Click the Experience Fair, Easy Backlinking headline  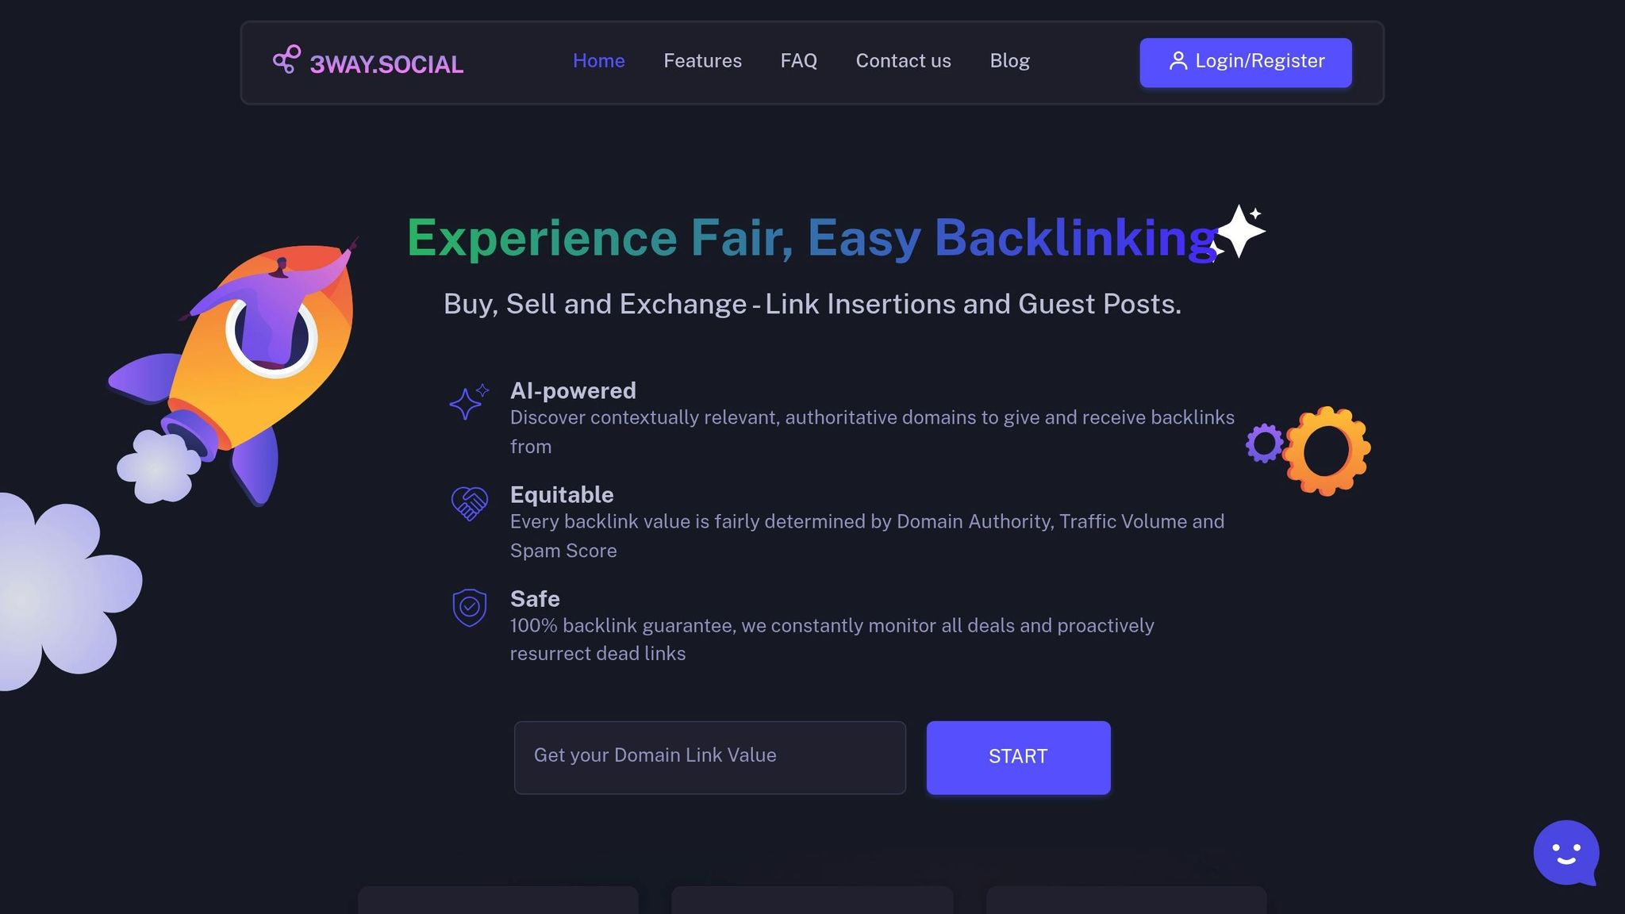pos(812,237)
